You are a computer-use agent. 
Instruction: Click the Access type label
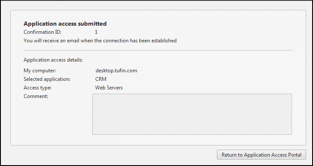point(37,88)
